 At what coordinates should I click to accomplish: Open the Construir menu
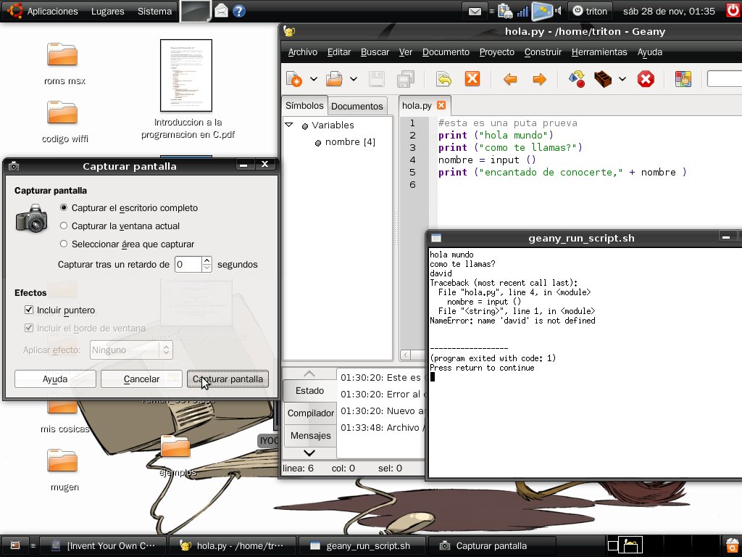[543, 52]
